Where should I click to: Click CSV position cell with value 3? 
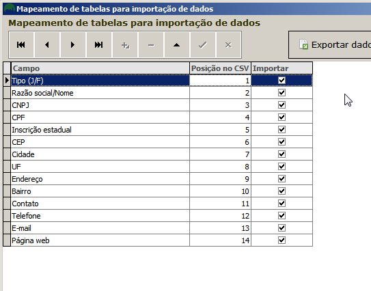220,105
